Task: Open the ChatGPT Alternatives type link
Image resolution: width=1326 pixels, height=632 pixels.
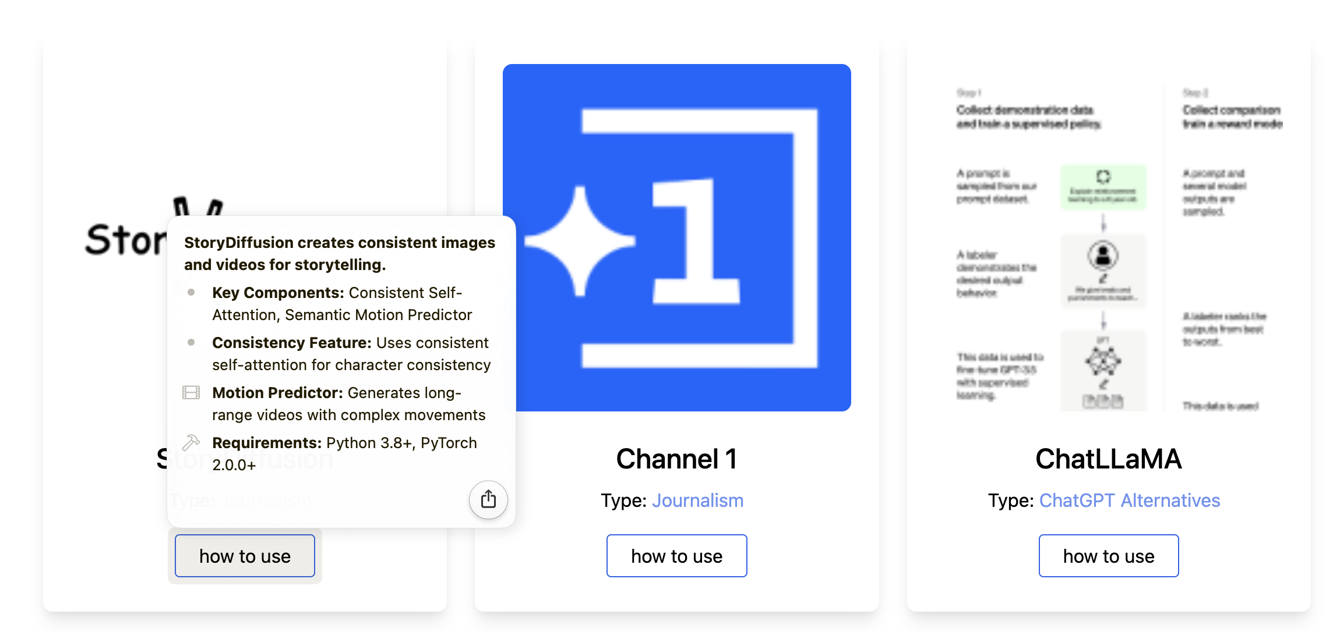Action: tap(1129, 500)
